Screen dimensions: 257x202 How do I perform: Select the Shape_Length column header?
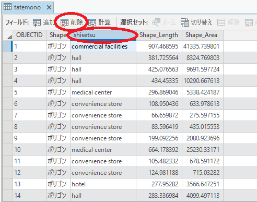point(159,35)
